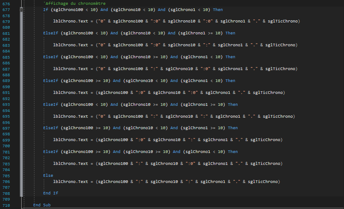This screenshot has height=209, width=344.
Task: Click the lblChrono.Text assignment on line 687
Action: [x=175, y=69]
